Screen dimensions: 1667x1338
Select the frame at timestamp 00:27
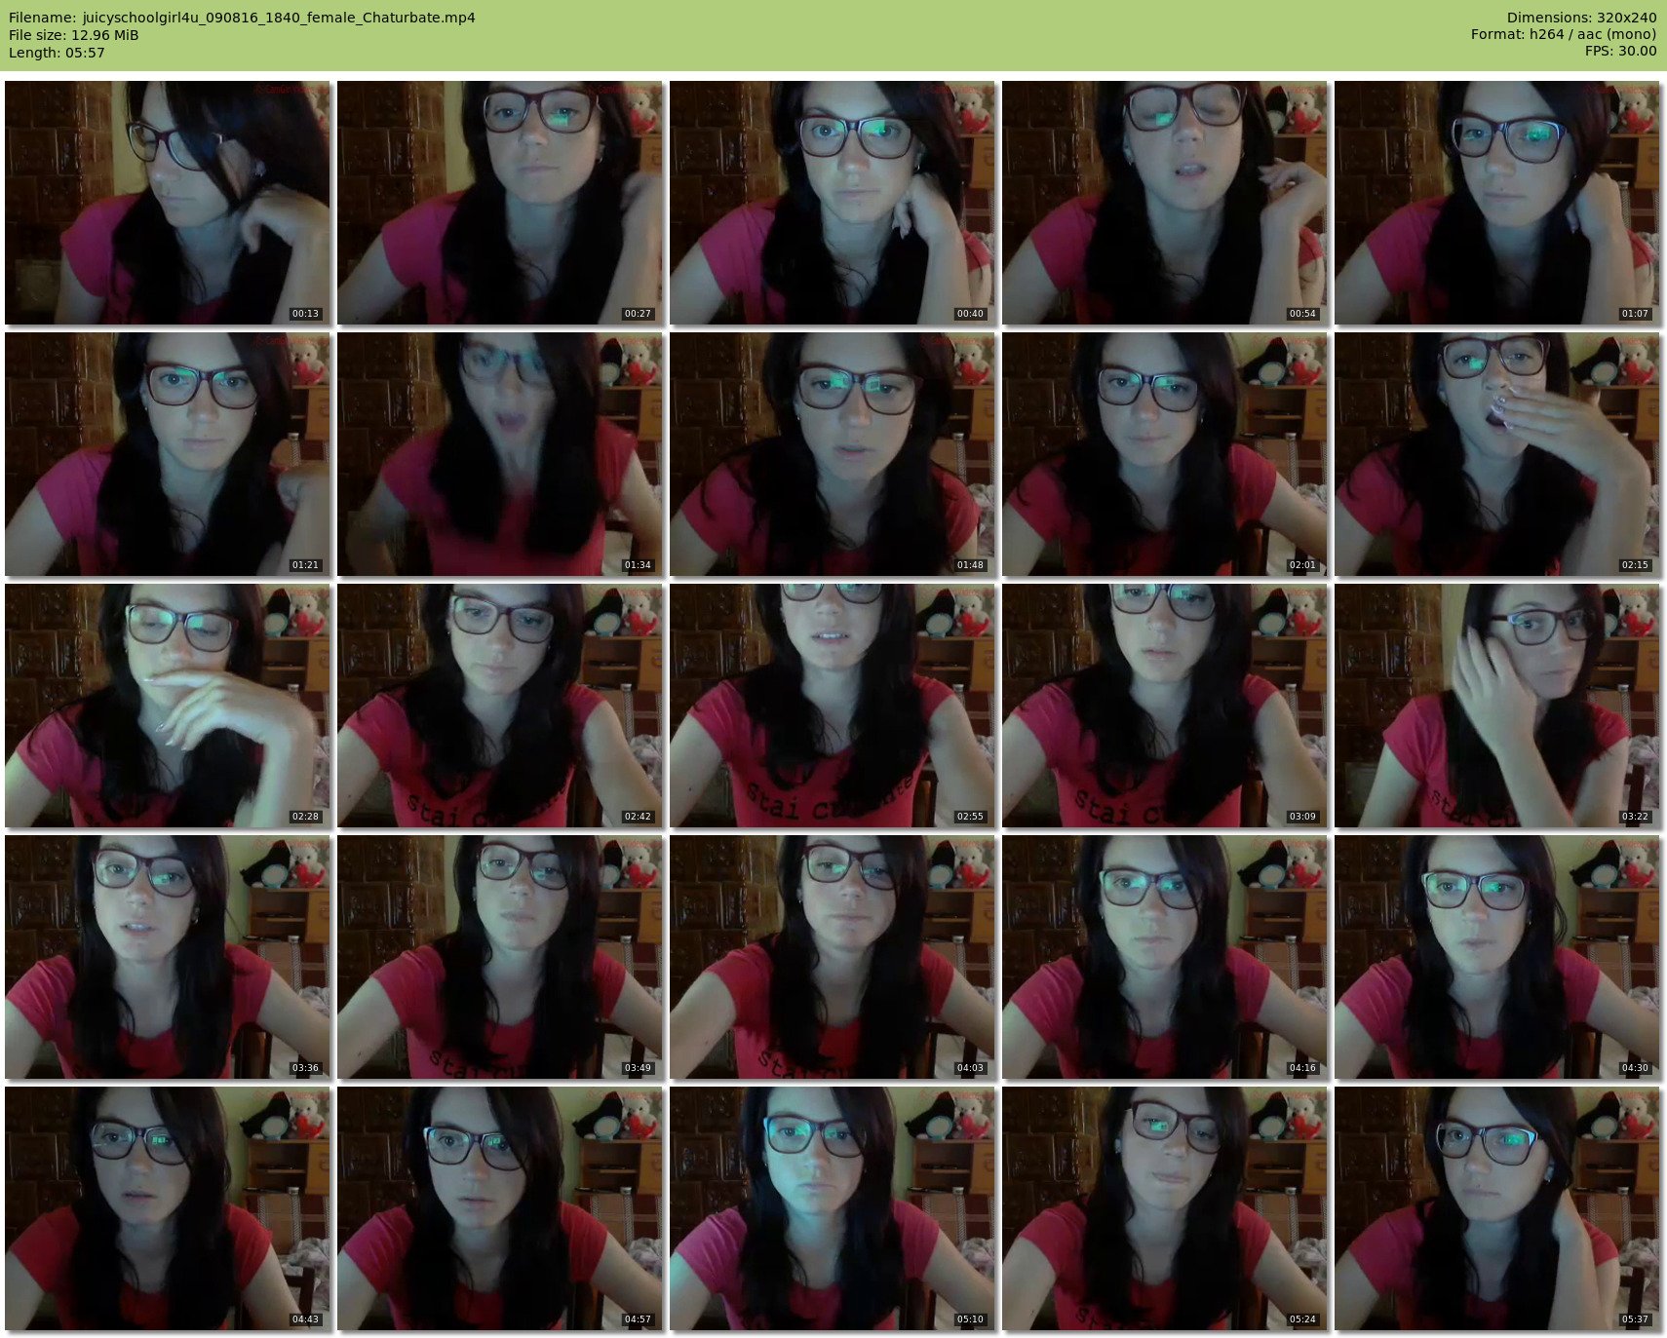500,203
